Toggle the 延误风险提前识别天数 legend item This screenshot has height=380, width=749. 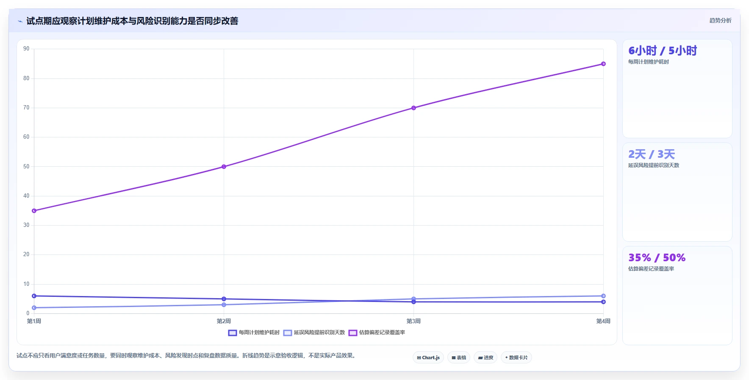point(314,332)
